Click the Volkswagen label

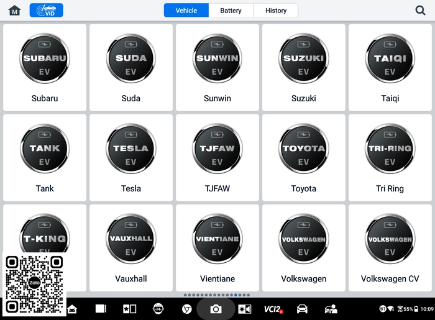coord(304,279)
